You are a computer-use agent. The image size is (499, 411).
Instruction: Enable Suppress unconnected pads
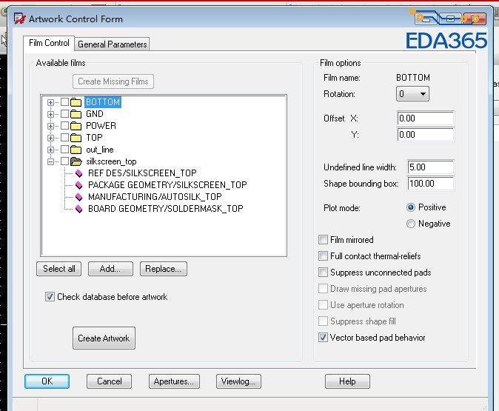click(323, 273)
